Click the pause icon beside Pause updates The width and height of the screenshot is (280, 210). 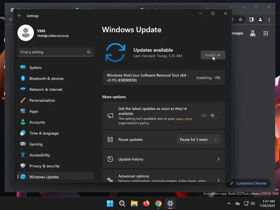coord(110,139)
